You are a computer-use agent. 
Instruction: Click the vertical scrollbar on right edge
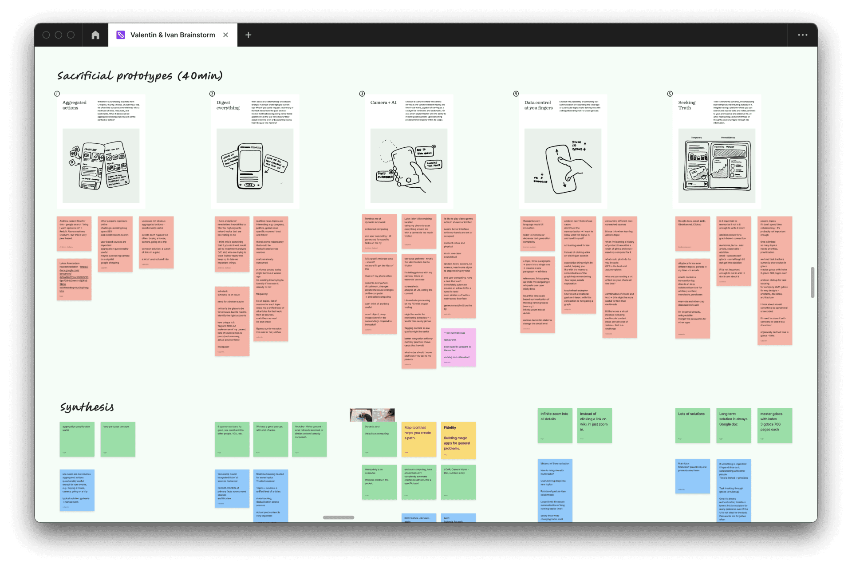tap(812, 282)
